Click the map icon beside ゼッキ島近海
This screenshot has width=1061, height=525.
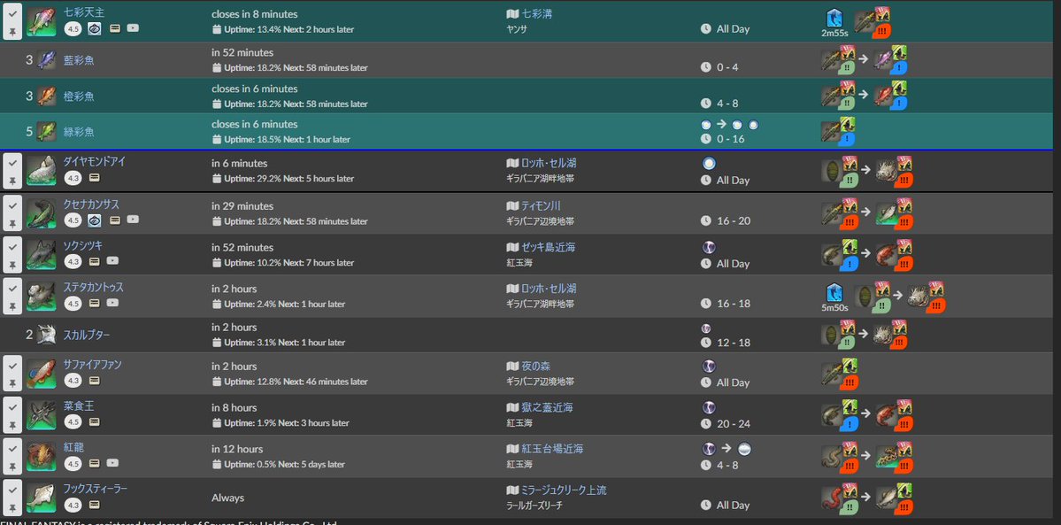point(512,248)
